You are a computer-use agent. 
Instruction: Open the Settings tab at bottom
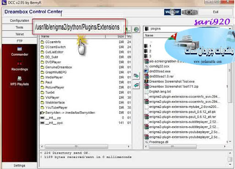[x=19, y=165]
